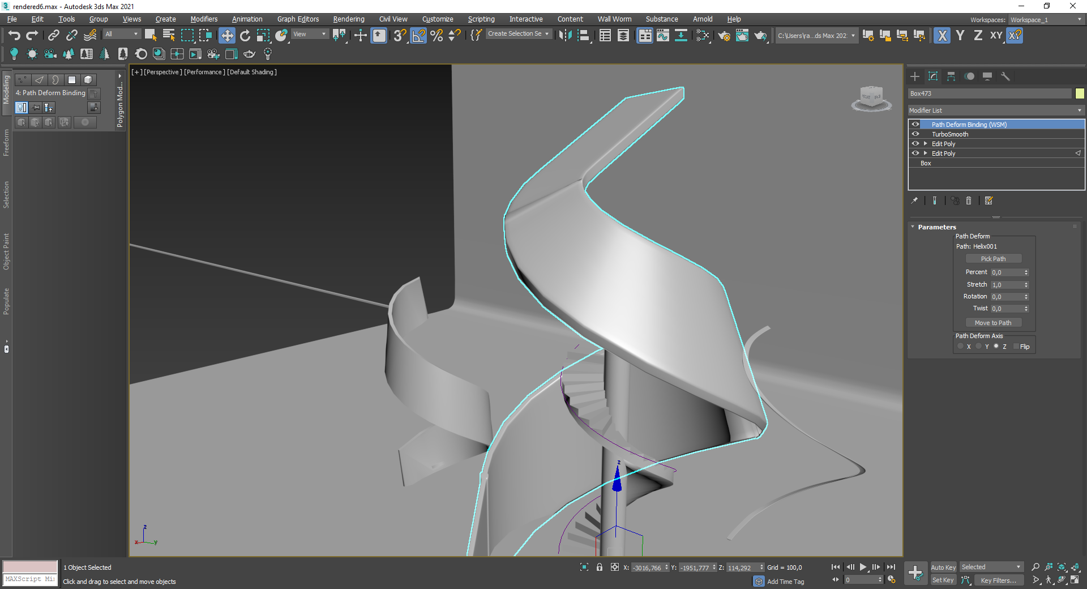Open the Customize menu

[438, 19]
